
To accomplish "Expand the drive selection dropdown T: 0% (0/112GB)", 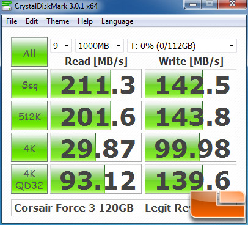I will [x=182, y=46].
